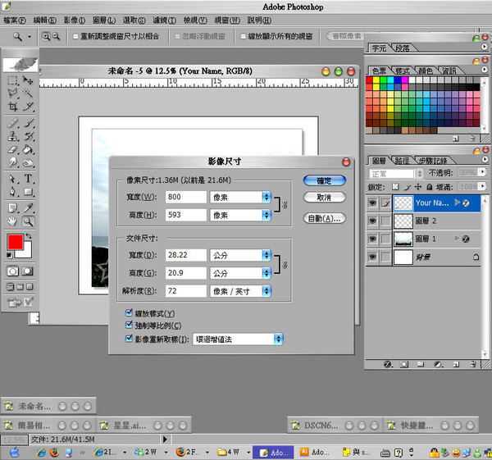492x460 pixels.
Task: Hide the 圖層 2 layer via eye icon
Action: [x=373, y=221]
